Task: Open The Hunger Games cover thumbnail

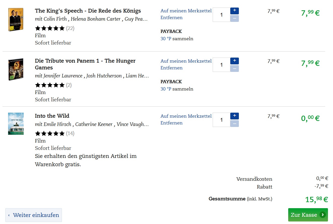Action: coord(16,69)
